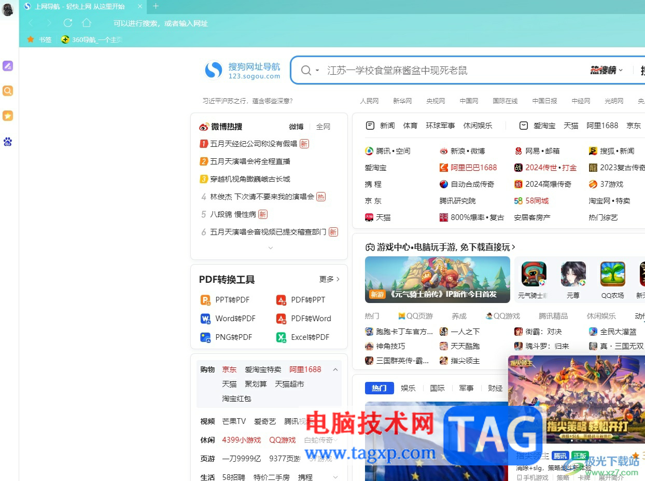
Task: Open 4399小游戏 link
Action: pos(242,440)
